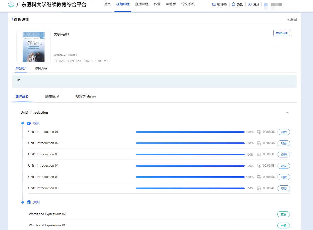Click the 我要提问 button

coord(281,33)
